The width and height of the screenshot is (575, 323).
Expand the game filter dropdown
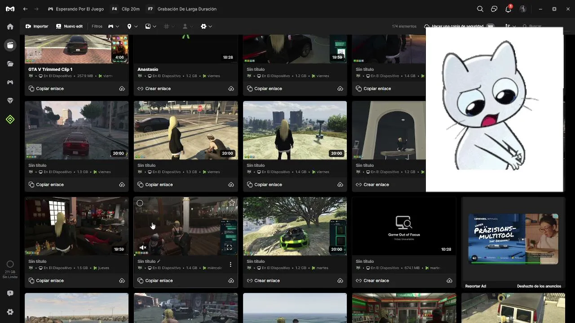tap(113, 26)
